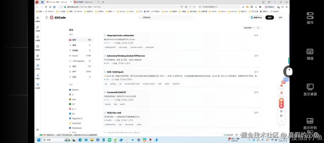Open AI图片 in the sidebar
The height and width of the screenshot is (143, 324).
[37, 76]
